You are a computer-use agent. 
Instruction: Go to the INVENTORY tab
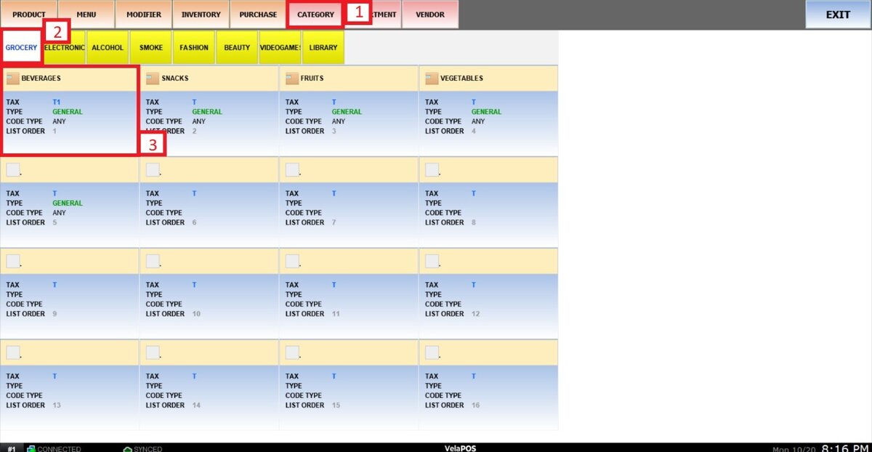pyautogui.click(x=201, y=15)
